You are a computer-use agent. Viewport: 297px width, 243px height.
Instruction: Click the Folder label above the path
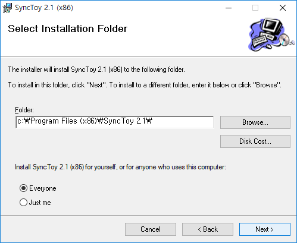24,110
